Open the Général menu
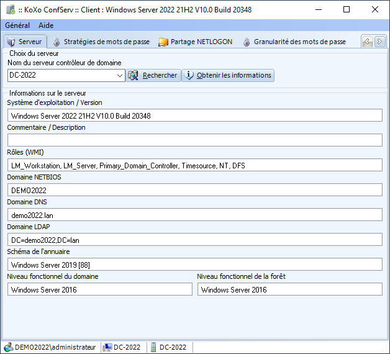Image resolution: width=390 pixels, height=354 pixels. click(x=17, y=25)
